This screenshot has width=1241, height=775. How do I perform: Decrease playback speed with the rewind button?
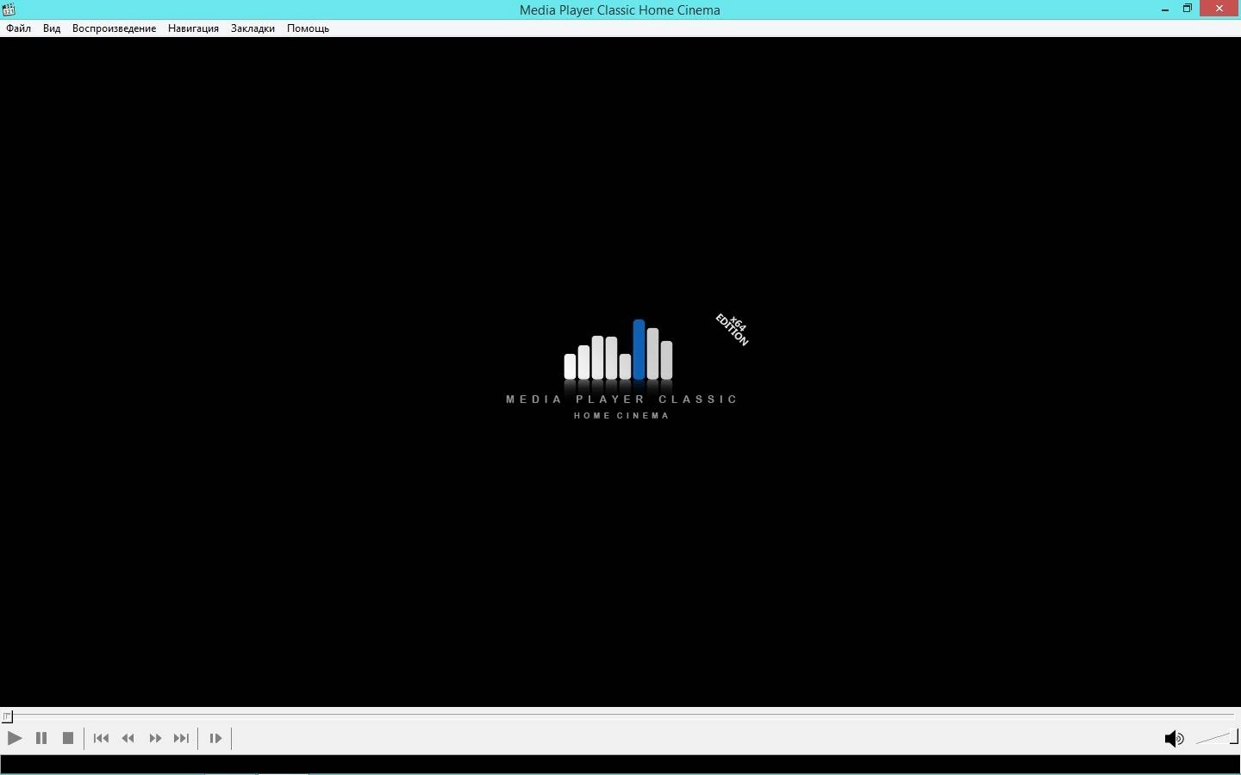coord(128,738)
